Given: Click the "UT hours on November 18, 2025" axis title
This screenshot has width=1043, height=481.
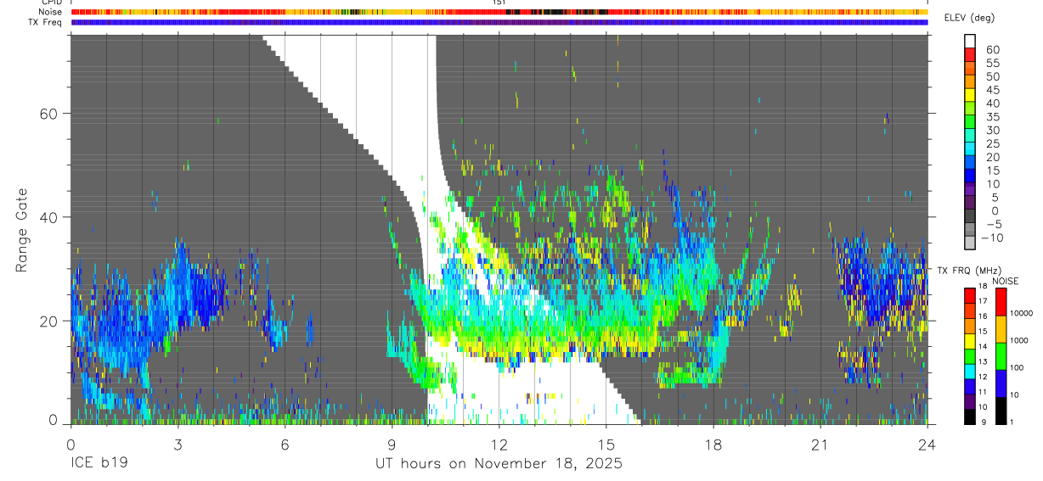Looking at the screenshot, I should (499, 464).
